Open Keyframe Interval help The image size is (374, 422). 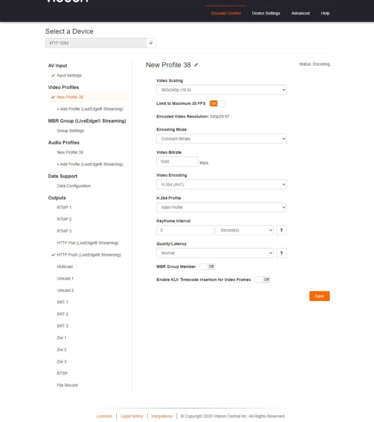281,230
